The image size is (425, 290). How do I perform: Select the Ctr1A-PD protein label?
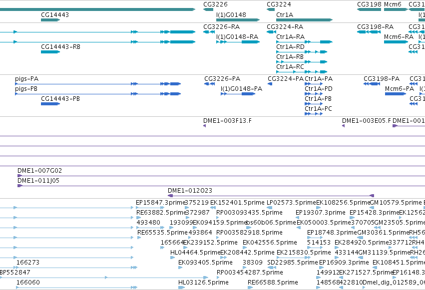click(x=319, y=89)
